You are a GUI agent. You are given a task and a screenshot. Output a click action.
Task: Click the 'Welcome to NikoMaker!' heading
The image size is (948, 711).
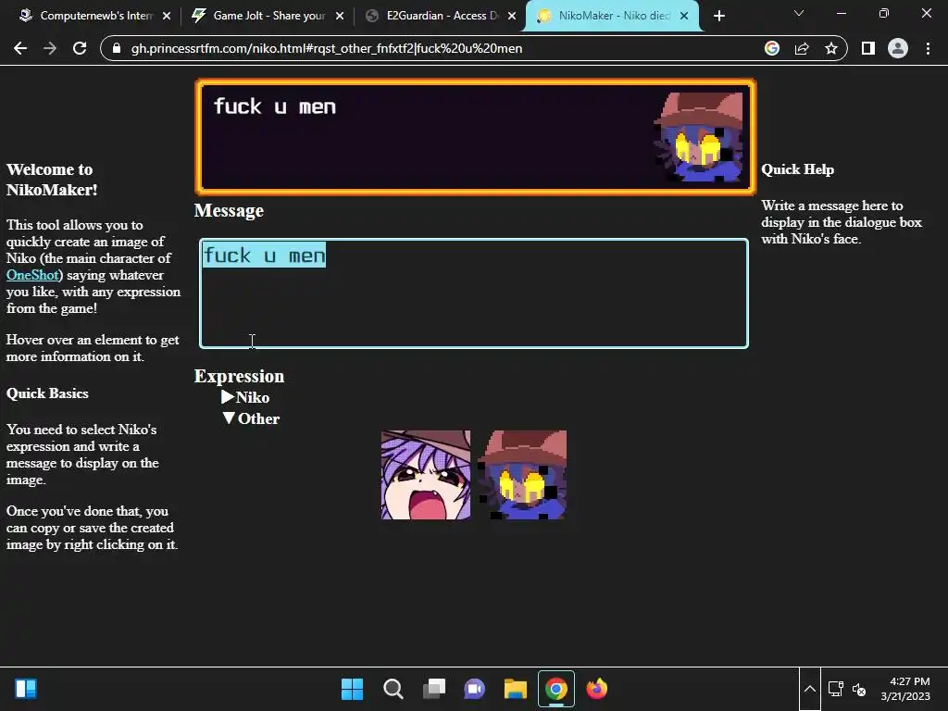pyautogui.click(x=52, y=180)
